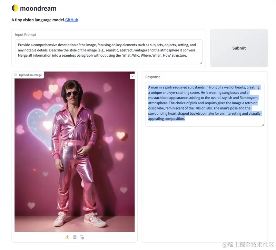Viewport: 276px width, 250px height.
Task: Click the watermark in the bottom corner
Action: 248,245
